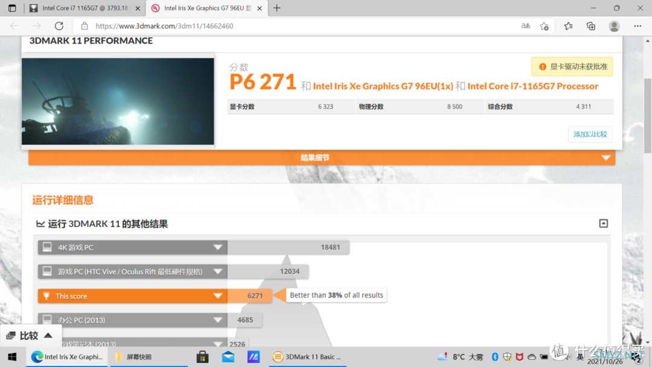Open a new browser tab
Viewport: 652px width, 367px height.
coord(276,8)
